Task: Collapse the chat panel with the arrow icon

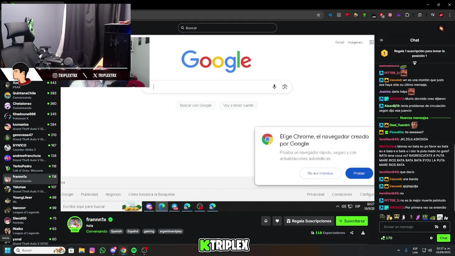Action: click(x=381, y=40)
